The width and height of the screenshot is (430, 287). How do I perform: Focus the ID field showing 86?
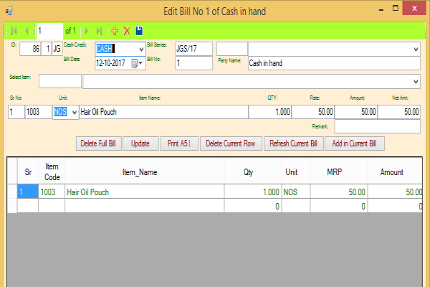30,49
